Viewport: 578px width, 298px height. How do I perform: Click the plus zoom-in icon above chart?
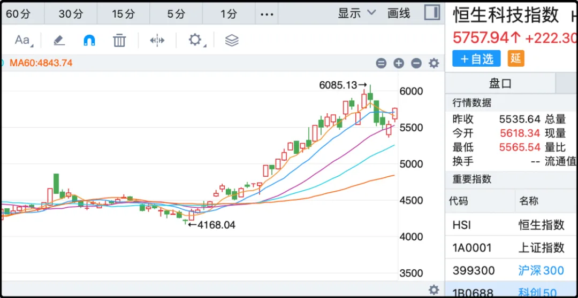coord(399,63)
